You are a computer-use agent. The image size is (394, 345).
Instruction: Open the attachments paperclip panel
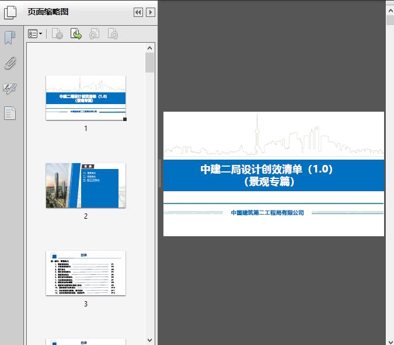pos(11,63)
